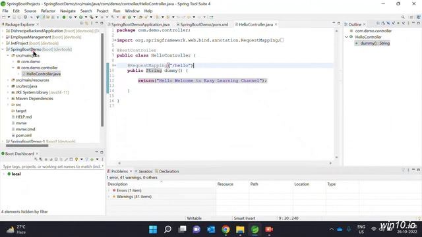Click the Save toolbar icon
422x237 pixels.
(x=15, y=17)
